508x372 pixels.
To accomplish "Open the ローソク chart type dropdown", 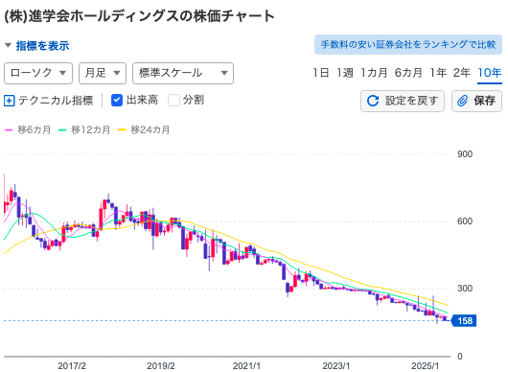I will [x=38, y=73].
